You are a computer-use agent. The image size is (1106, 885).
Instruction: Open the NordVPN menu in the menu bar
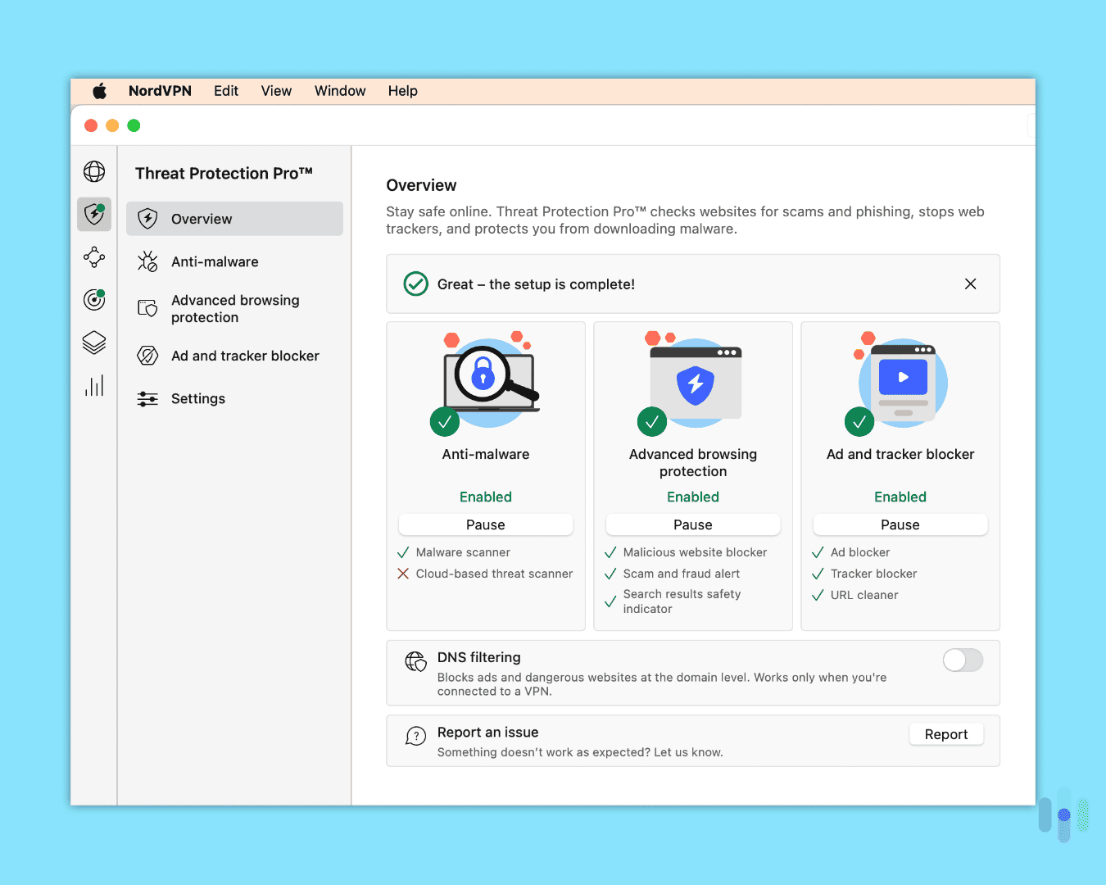tap(160, 91)
